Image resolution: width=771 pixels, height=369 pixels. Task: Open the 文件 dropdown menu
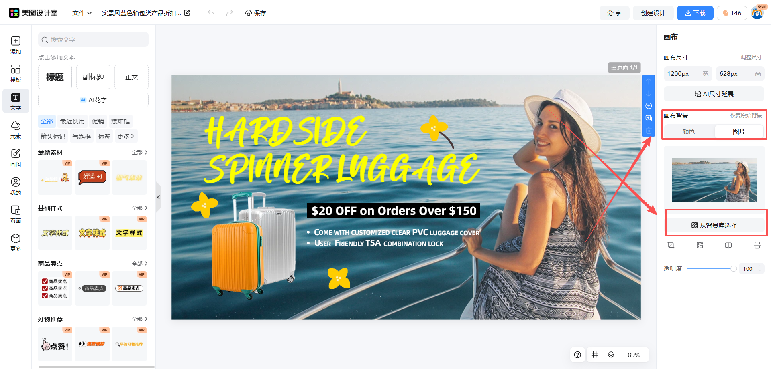point(82,13)
